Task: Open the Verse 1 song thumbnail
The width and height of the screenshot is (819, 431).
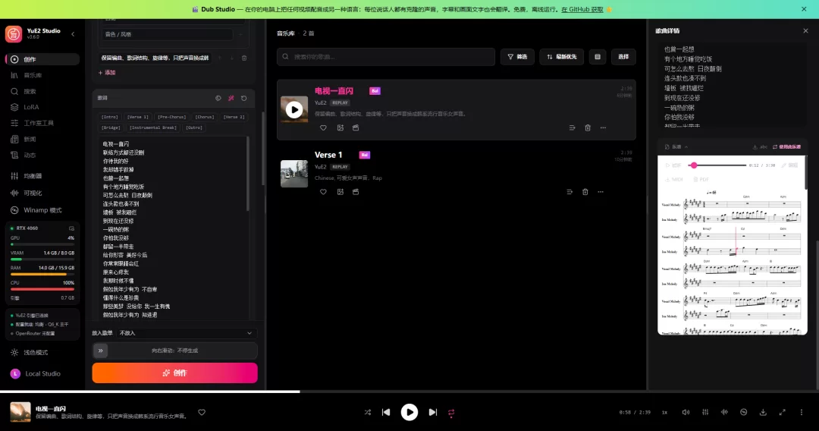Action: [294, 174]
